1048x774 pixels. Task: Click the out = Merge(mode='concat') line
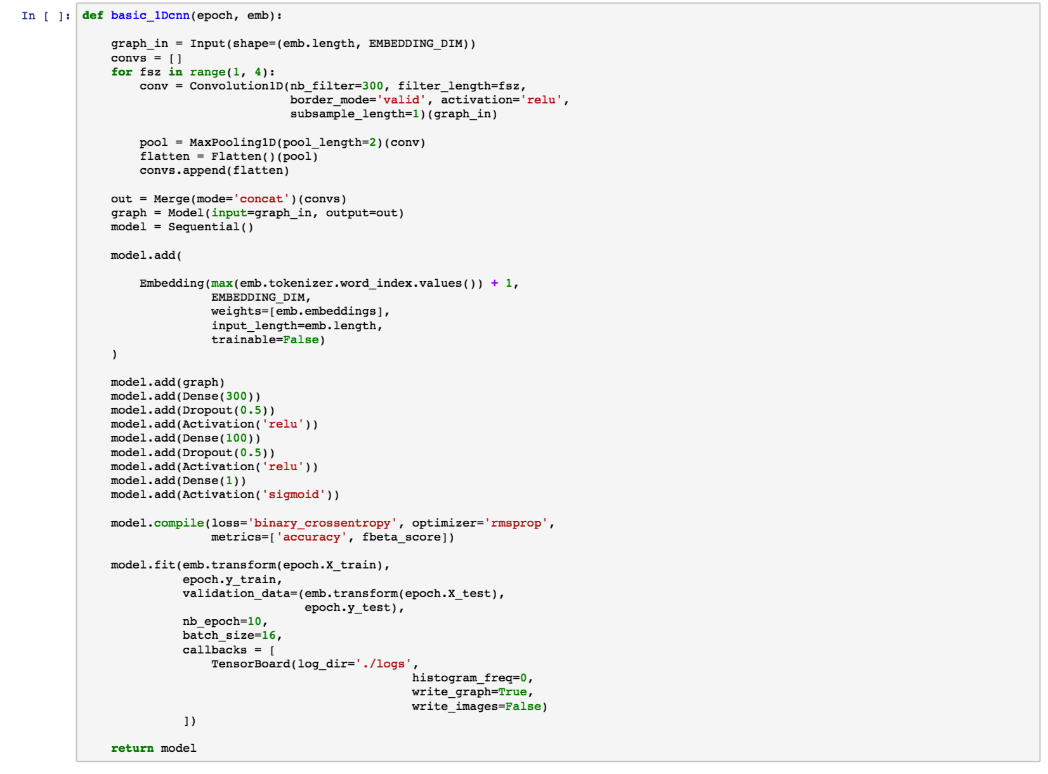click(229, 199)
